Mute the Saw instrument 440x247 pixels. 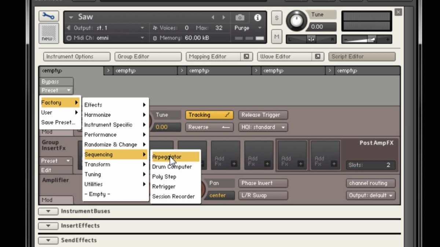point(276,37)
